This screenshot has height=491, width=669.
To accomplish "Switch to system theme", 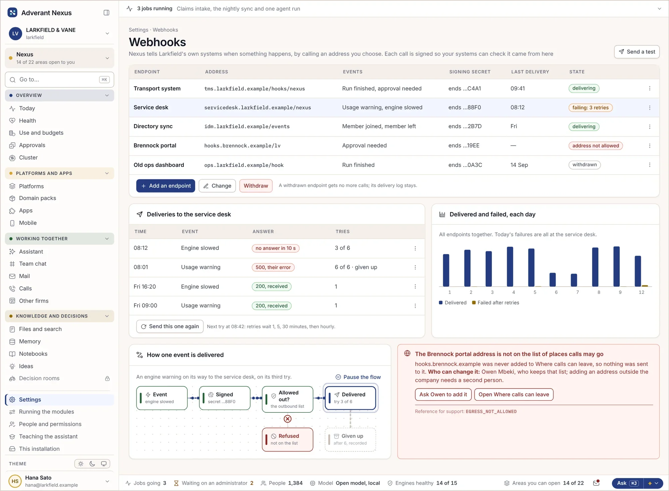I will (104, 464).
